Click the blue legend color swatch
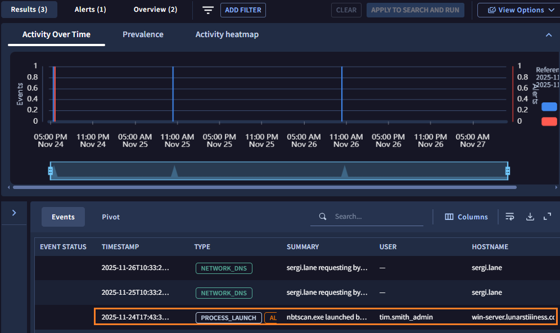 pos(549,107)
